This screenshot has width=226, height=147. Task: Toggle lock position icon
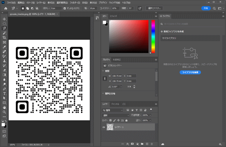tap(118, 120)
